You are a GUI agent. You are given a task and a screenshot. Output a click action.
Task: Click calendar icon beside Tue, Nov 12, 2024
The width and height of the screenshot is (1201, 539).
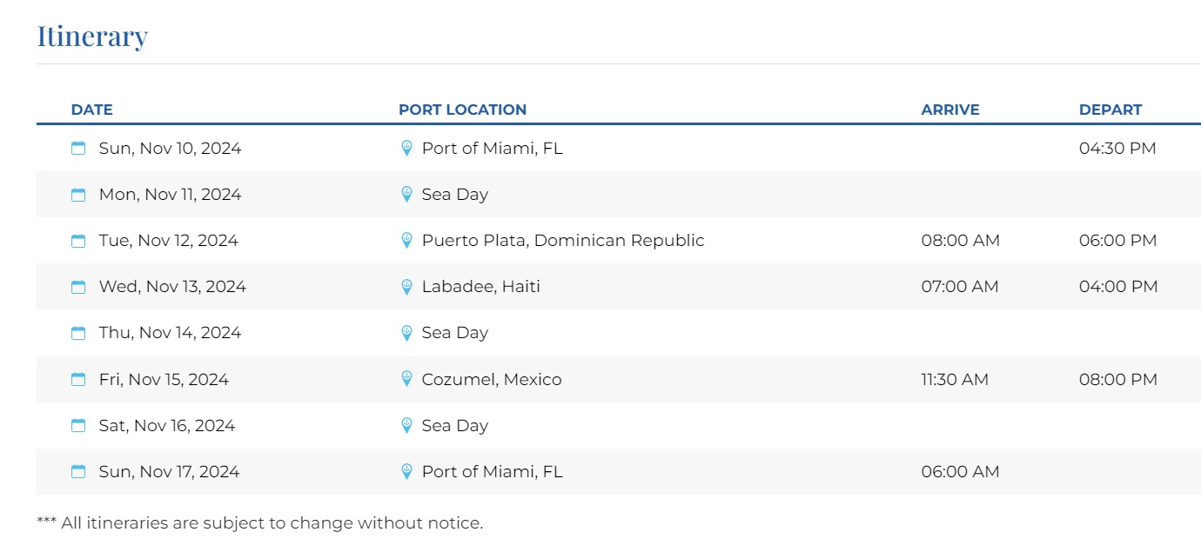[x=78, y=241]
